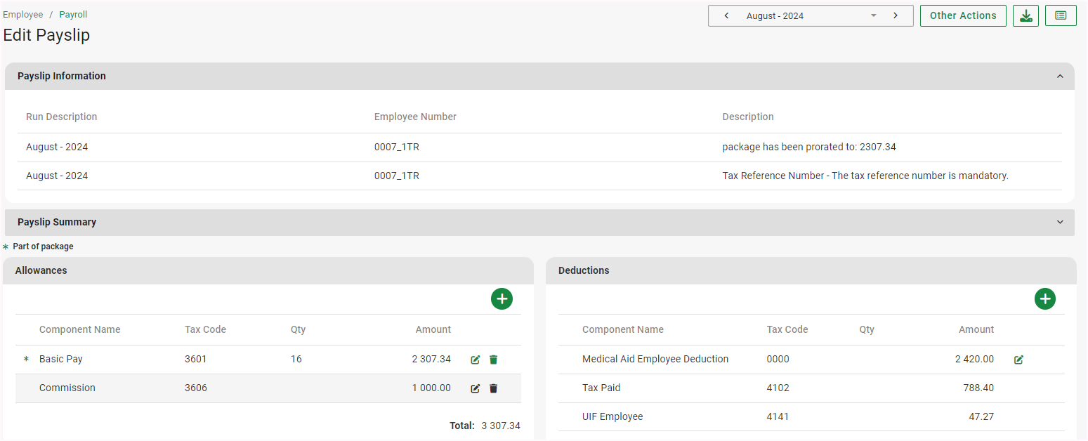1088x441 pixels.
Task: Delete the Basic Pay allowance
Action: 493,360
